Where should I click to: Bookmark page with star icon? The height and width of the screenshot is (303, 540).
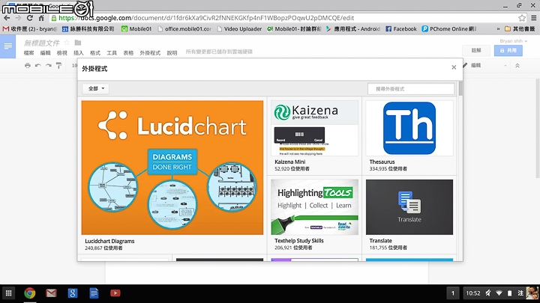pos(522,18)
